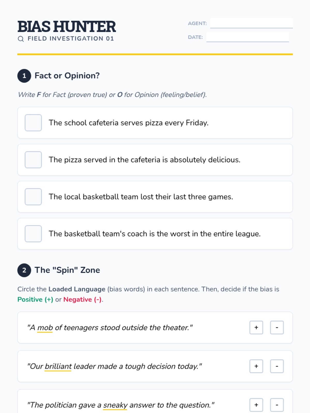Choose minus for the brilliant leader sentence

(277, 366)
